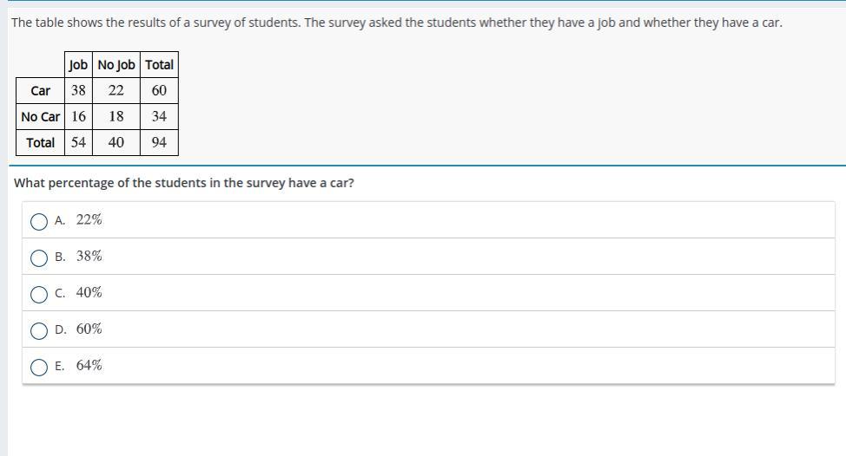Click the table cell showing 94
Screen dimensions: 846x456
[x=159, y=142]
